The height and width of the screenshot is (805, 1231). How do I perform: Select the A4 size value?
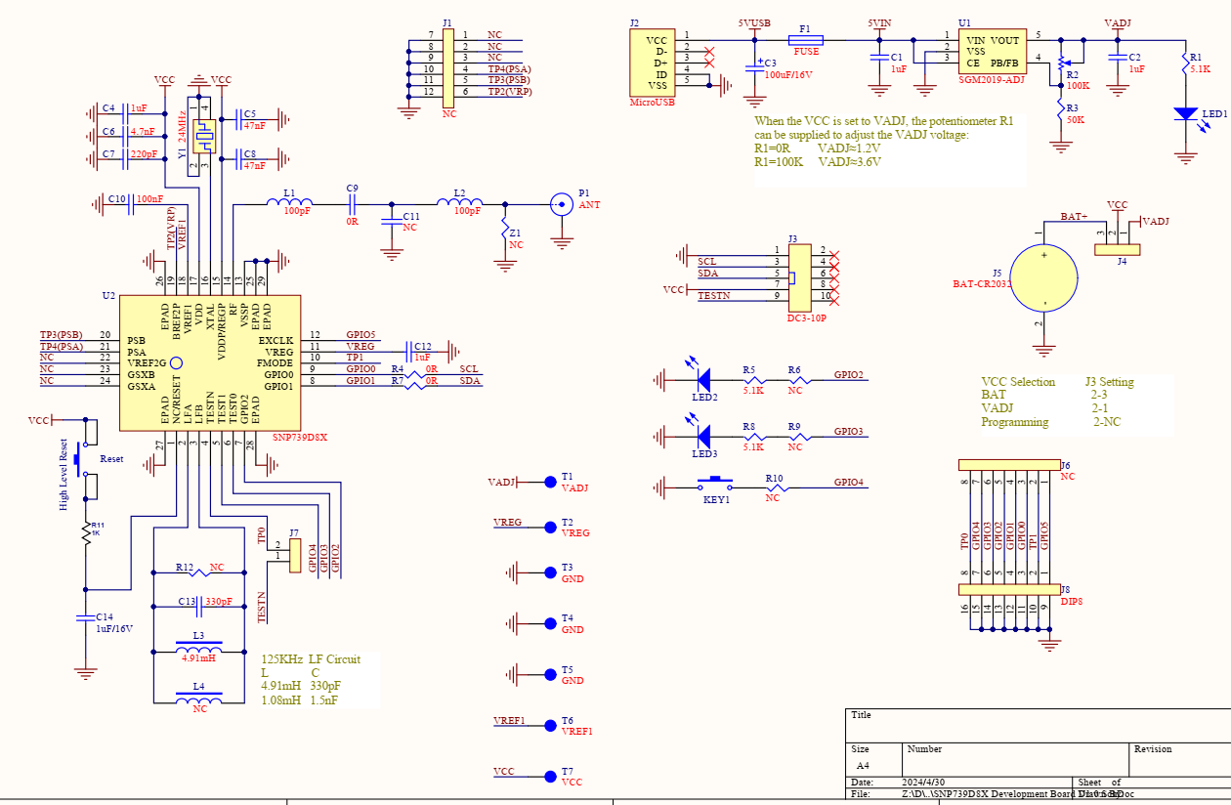point(863,766)
